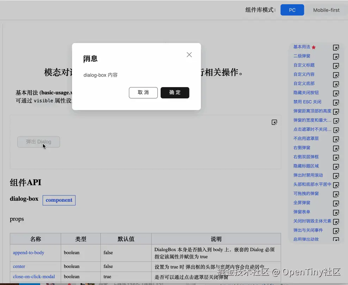Open 禁用 ESC 关闭 demo playground icon
348x285 pixels.
coord(336,102)
